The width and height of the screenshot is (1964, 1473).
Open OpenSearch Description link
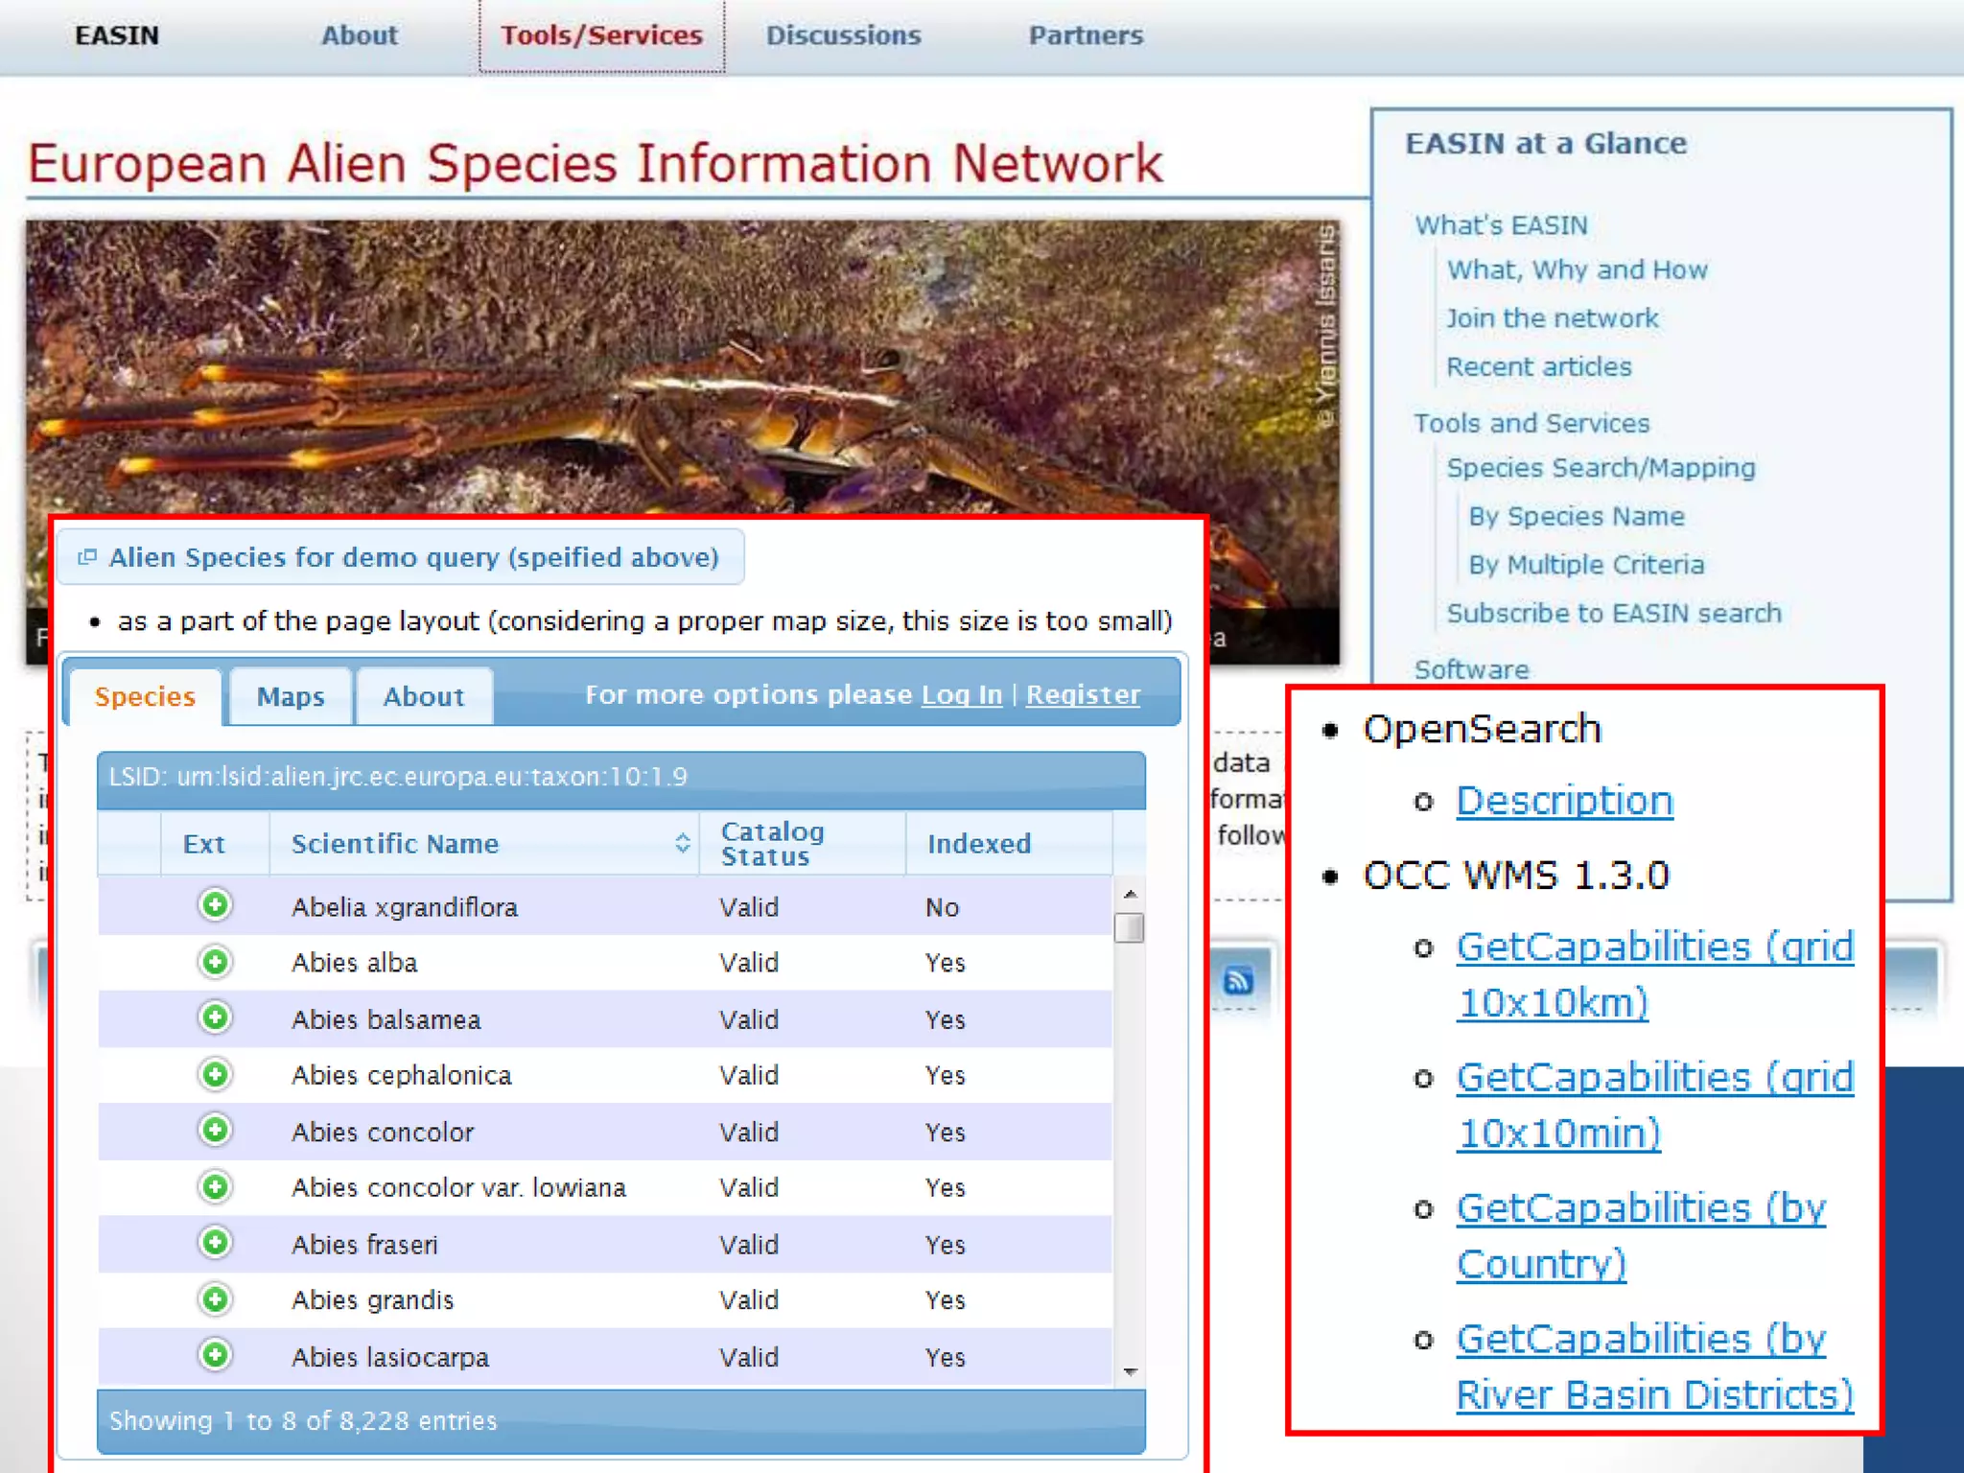[x=1563, y=801]
